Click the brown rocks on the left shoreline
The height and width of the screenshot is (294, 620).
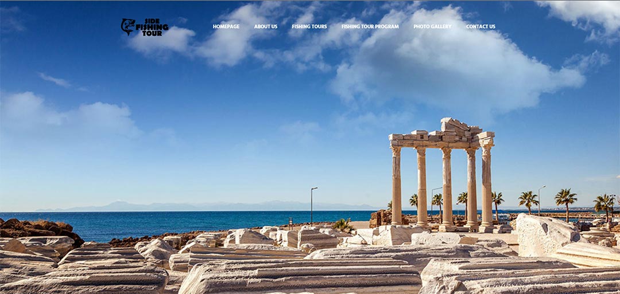(40, 228)
